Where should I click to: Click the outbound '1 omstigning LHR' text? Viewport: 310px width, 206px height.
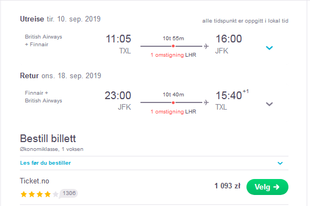tap(173, 55)
